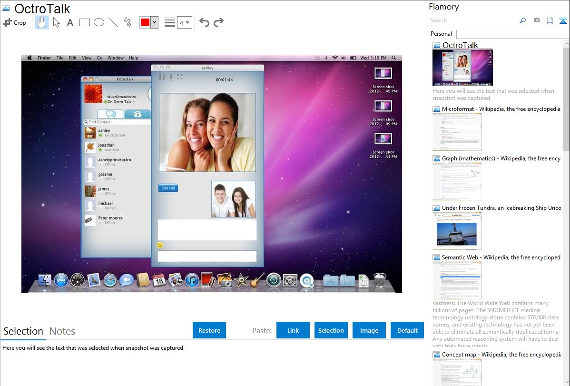Open the Personal tab
Image resolution: width=570 pixels, height=386 pixels.
(x=442, y=33)
